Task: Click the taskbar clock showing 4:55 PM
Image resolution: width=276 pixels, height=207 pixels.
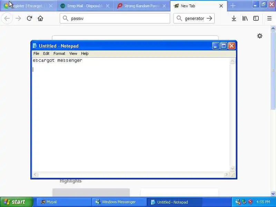Action: (x=263, y=202)
